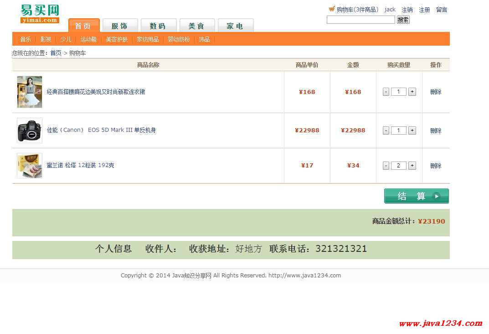Switch to the 数码 tab
489x334 pixels.
pos(158,26)
